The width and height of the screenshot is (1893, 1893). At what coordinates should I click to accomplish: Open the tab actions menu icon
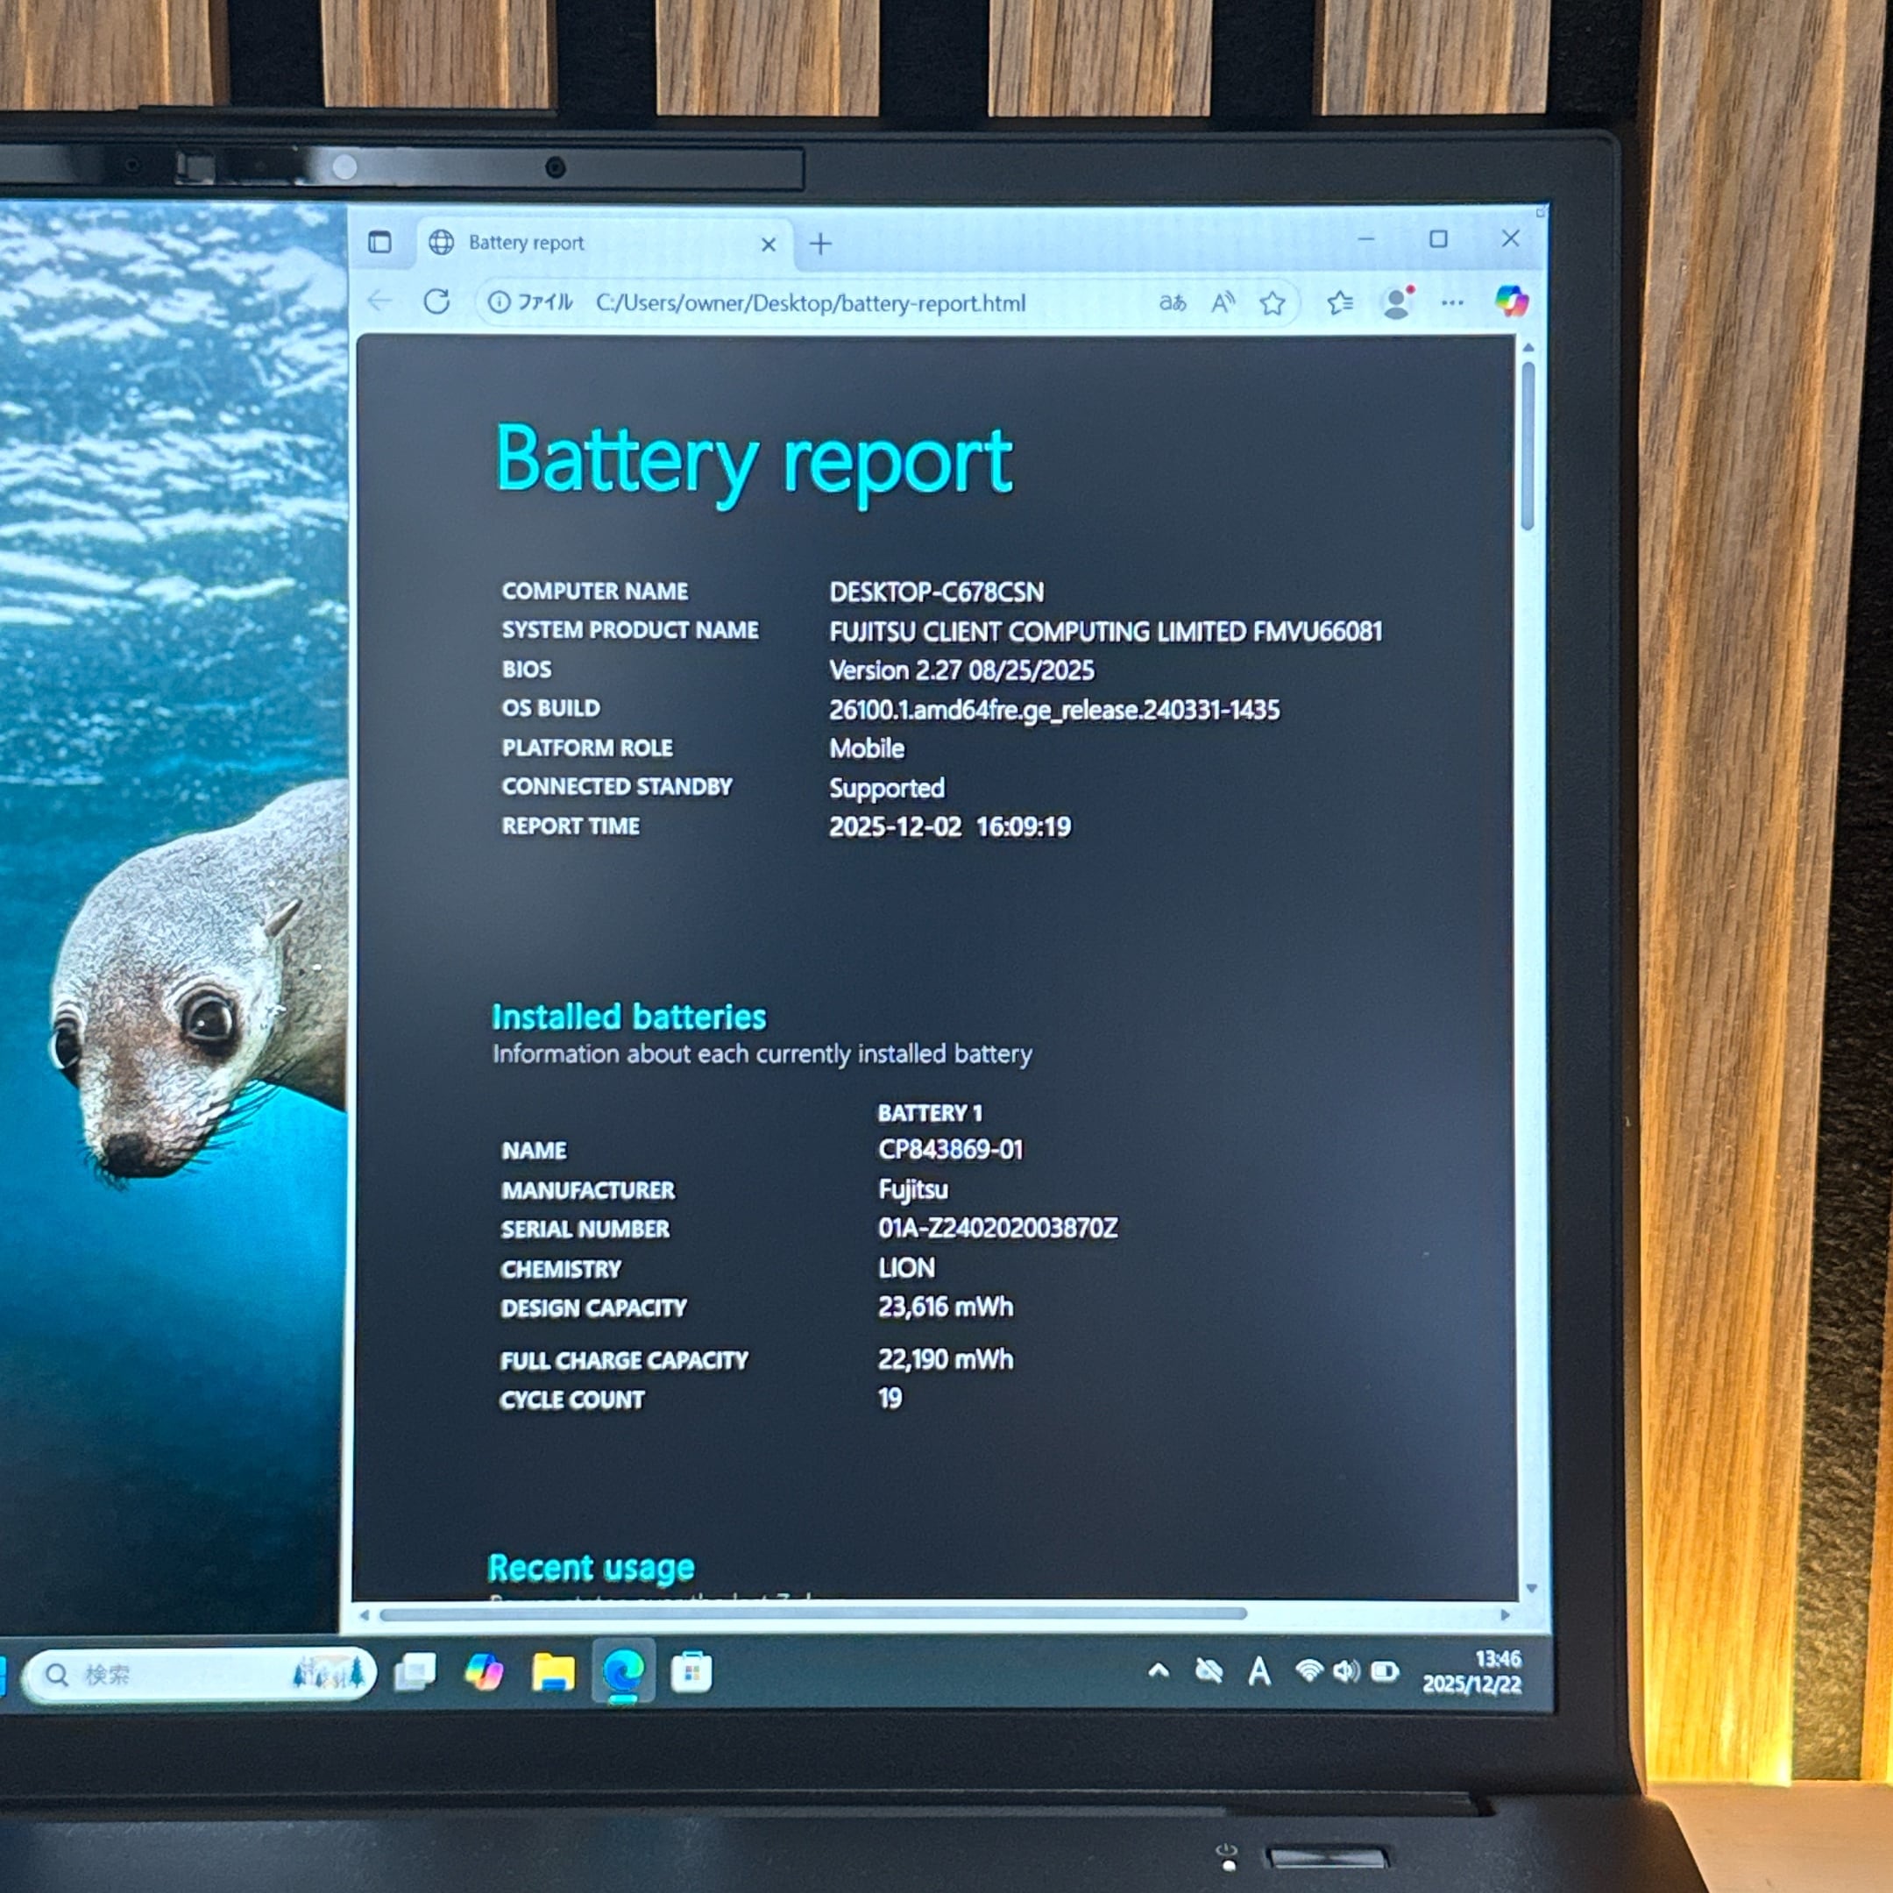379,242
